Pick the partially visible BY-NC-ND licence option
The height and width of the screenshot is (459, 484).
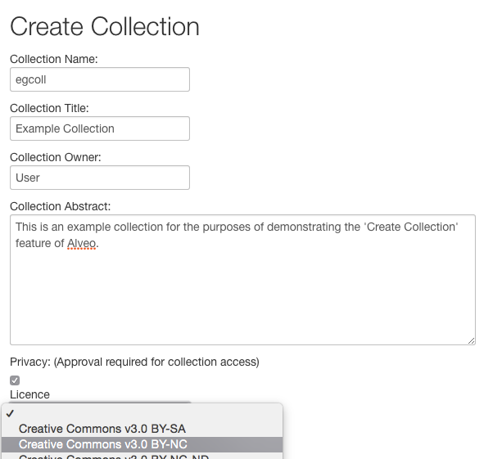point(142,456)
